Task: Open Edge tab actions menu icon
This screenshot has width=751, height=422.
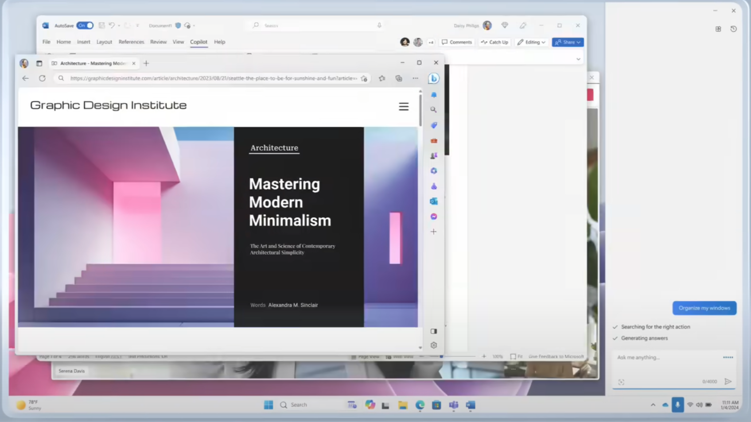Action: point(39,63)
